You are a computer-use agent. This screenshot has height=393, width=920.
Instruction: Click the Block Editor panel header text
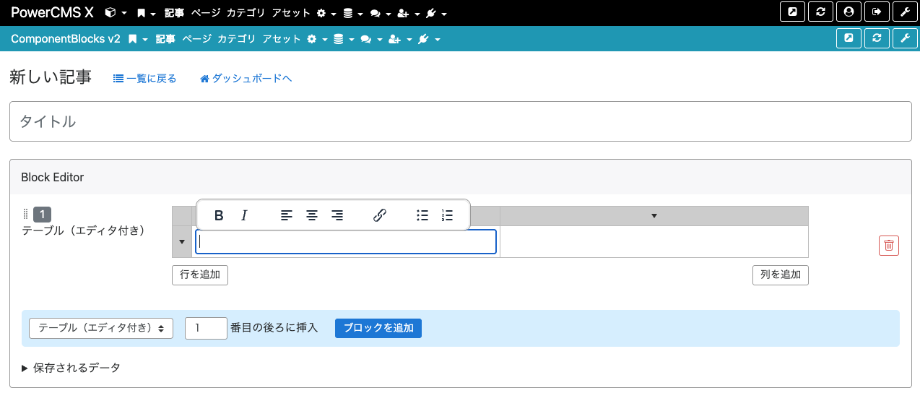[53, 177]
